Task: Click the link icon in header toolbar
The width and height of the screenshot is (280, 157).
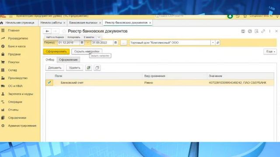Action: click(263, 31)
